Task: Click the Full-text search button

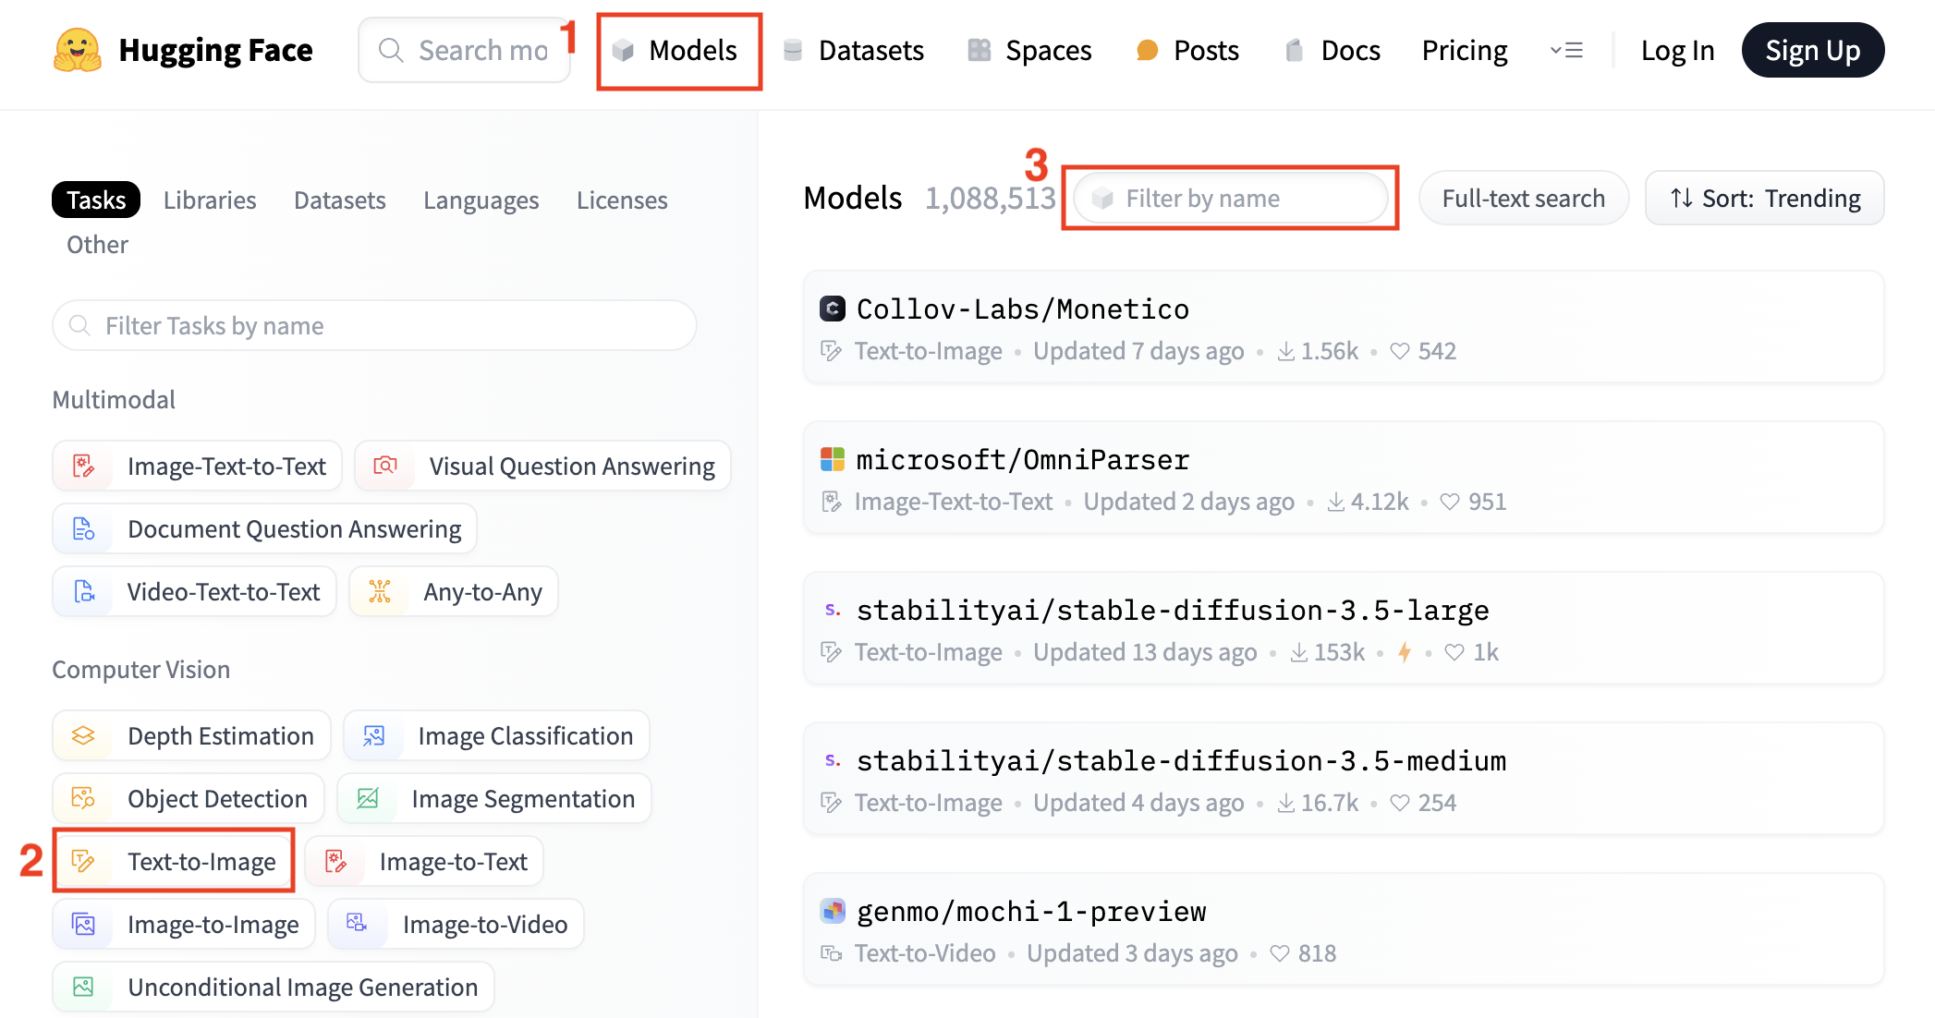Action: (1523, 198)
